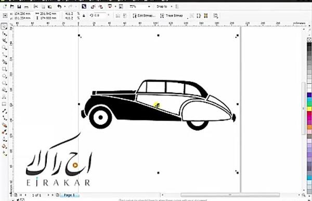Select the Zoom magnifier tool in toolbox

click(x=4, y=48)
